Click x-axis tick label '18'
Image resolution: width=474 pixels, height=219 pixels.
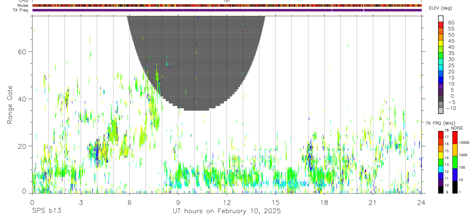point(324,202)
